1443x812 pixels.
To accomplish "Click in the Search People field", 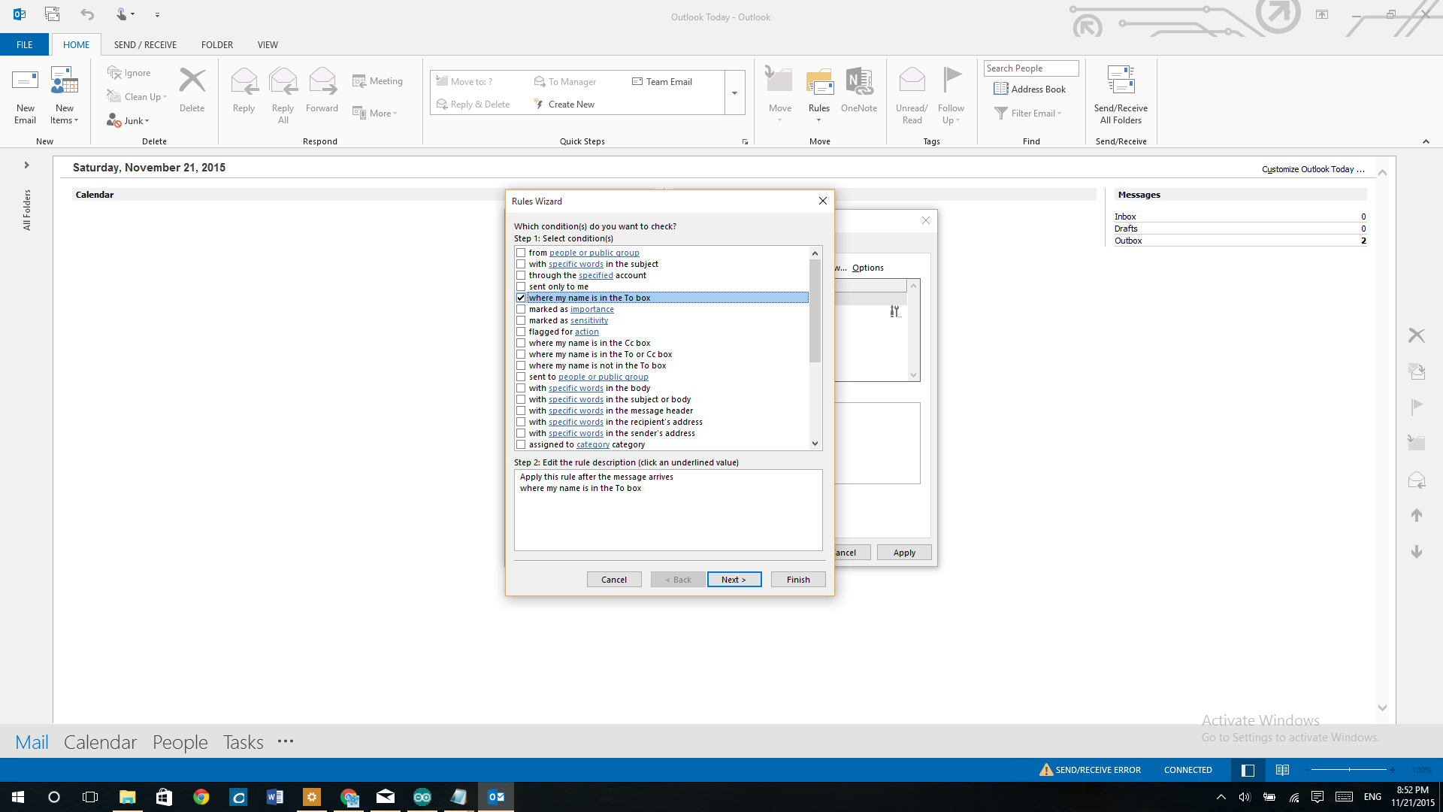I will tap(1030, 68).
